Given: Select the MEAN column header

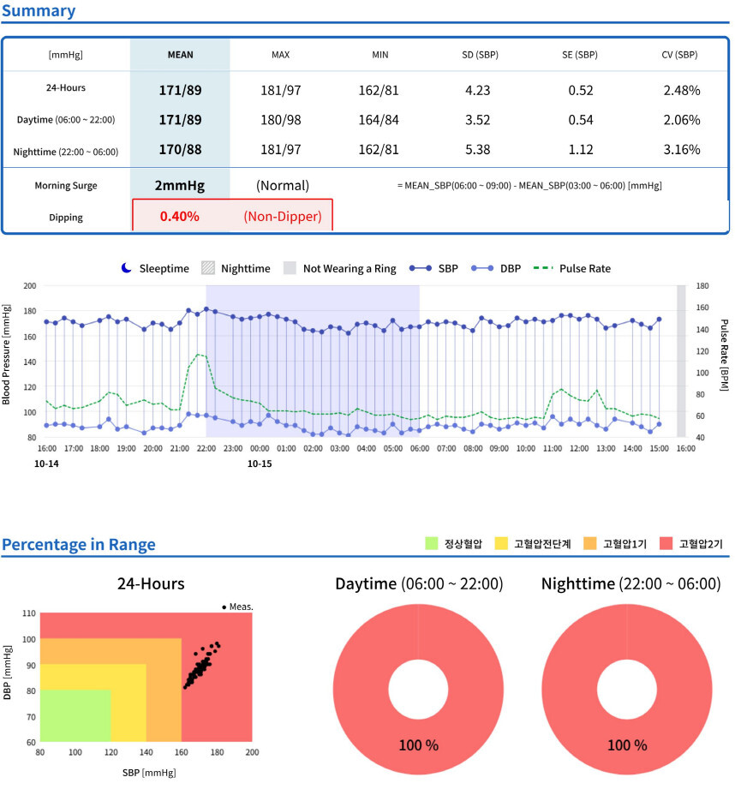Looking at the screenshot, I should click(180, 55).
